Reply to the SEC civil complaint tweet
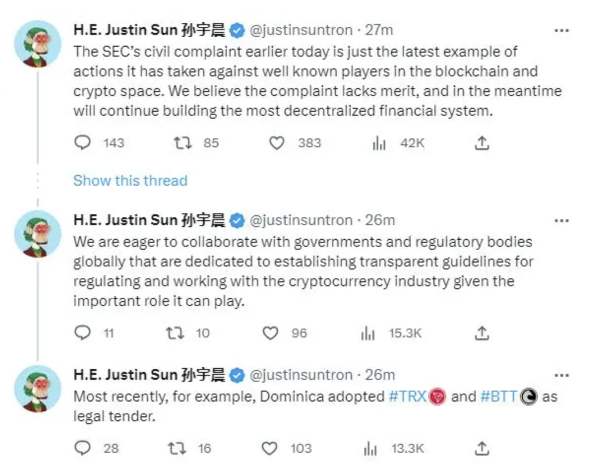The height and width of the screenshot is (466, 600). (82, 143)
